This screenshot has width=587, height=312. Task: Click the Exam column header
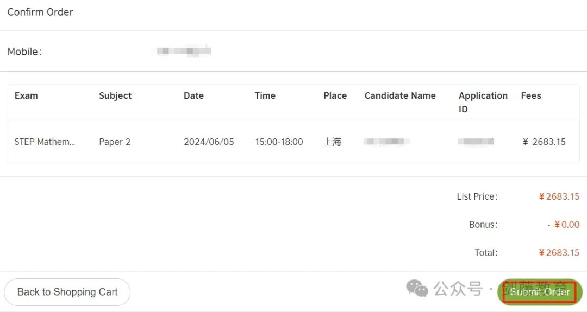[26, 95]
